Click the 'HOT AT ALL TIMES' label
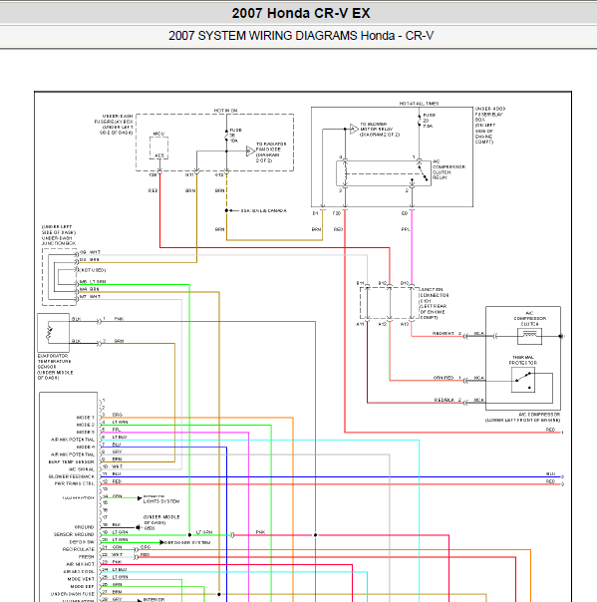 [x=419, y=104]
